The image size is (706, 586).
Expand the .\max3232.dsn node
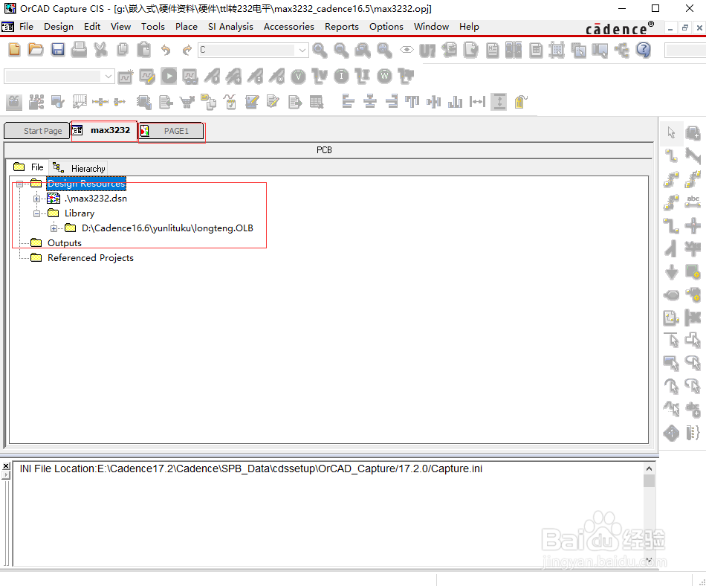(x=37, y=199)
